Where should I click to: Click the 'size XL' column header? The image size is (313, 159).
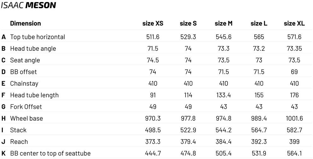pyautogui.click(x=294, y=24)
